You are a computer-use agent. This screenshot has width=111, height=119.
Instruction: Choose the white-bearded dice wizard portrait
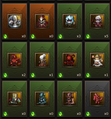(97, 60)
